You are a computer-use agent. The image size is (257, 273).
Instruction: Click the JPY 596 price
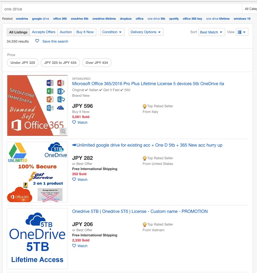click(x=82, y=106)
